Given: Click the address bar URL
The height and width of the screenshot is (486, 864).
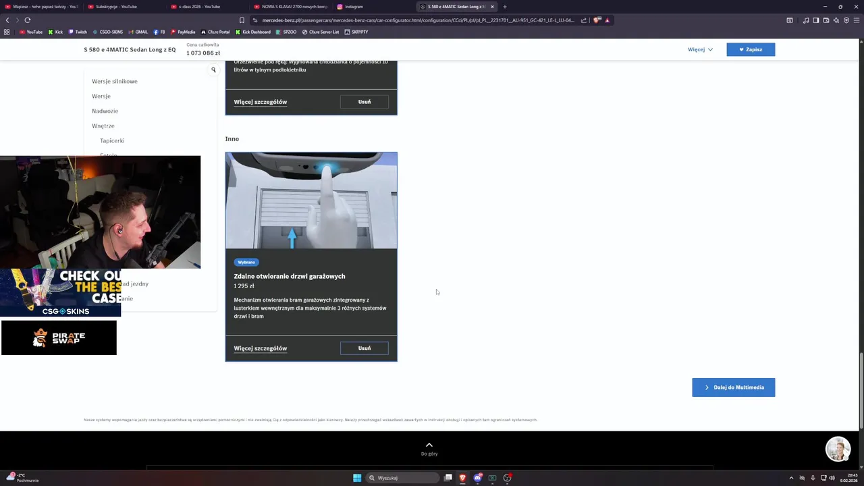Looking at the screenshot, I should (418, 20).
